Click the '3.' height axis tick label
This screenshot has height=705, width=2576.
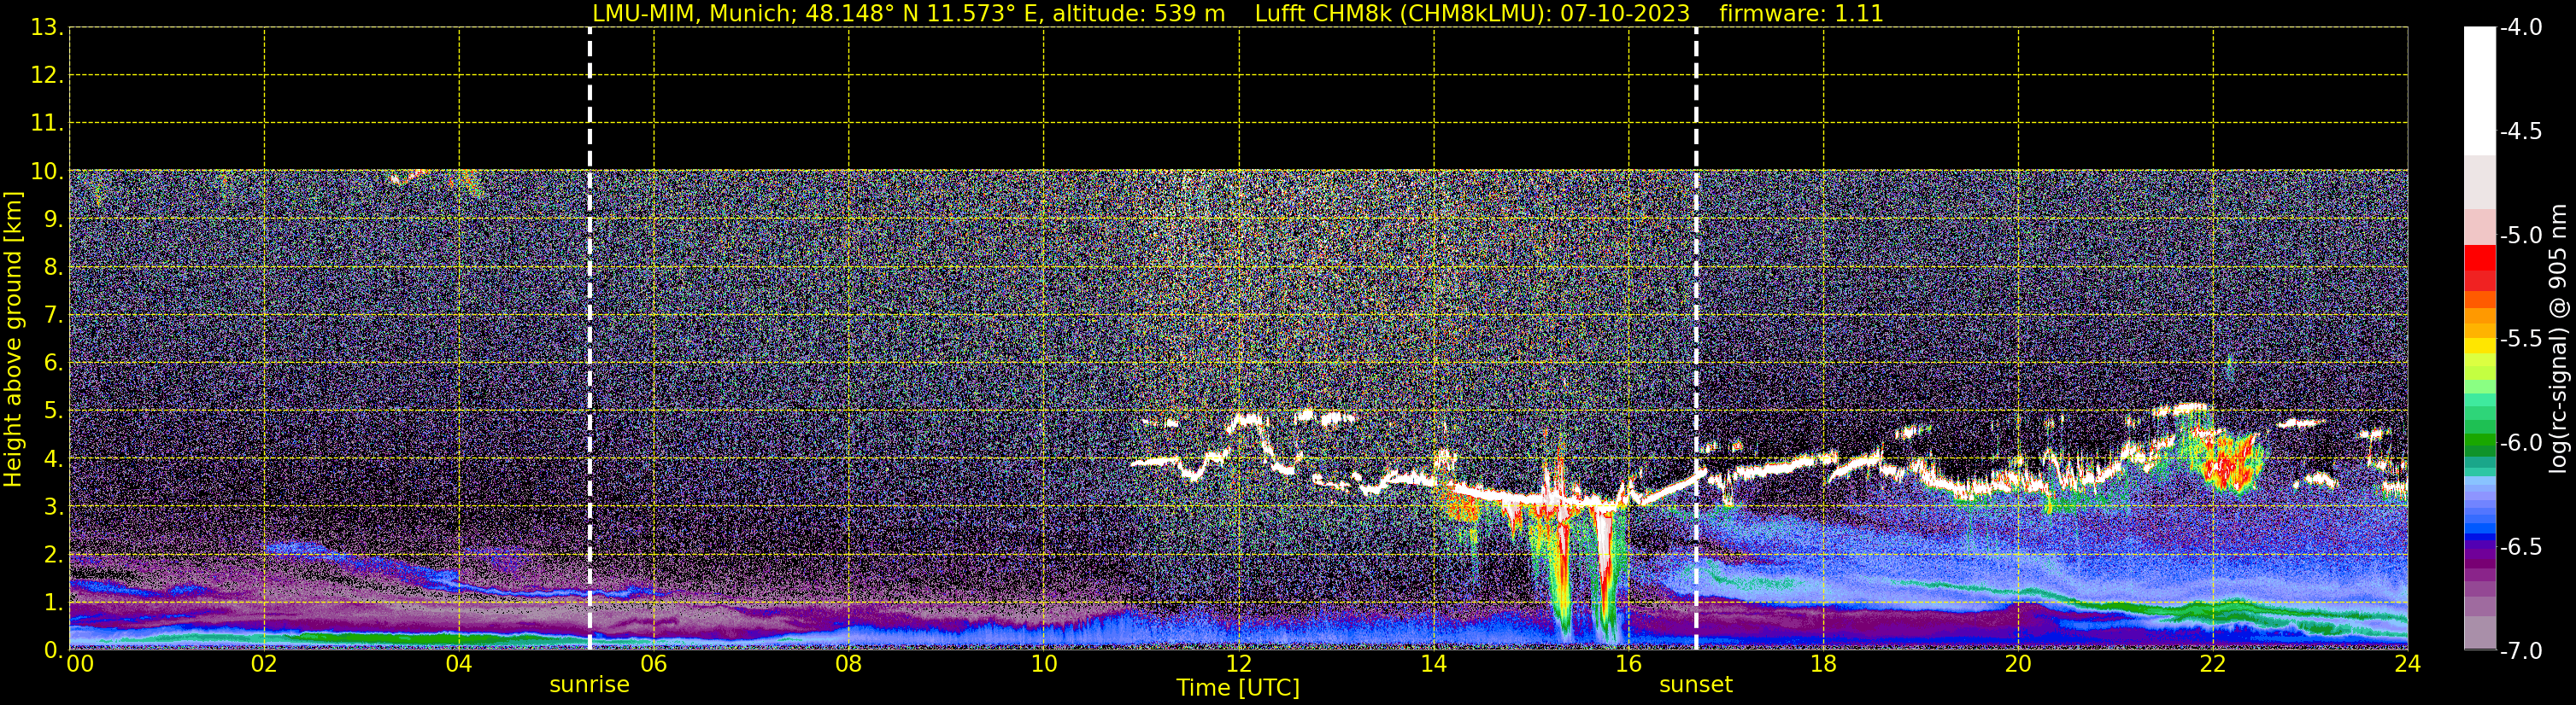click(x=53, y=507)
